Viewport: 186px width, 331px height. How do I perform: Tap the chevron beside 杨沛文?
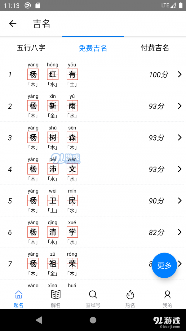pyautogui.click(x=179, y=169)
